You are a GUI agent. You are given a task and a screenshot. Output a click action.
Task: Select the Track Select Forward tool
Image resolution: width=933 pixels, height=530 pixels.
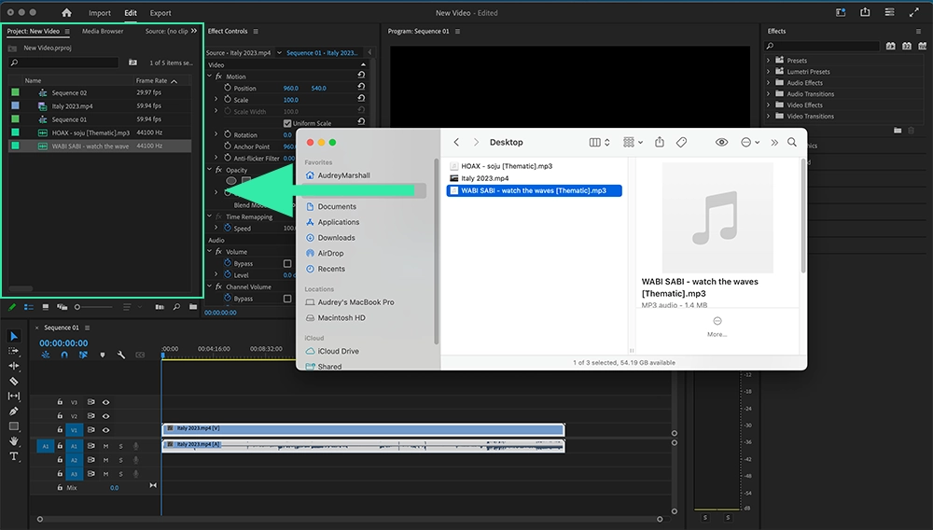tap(14, 351)
